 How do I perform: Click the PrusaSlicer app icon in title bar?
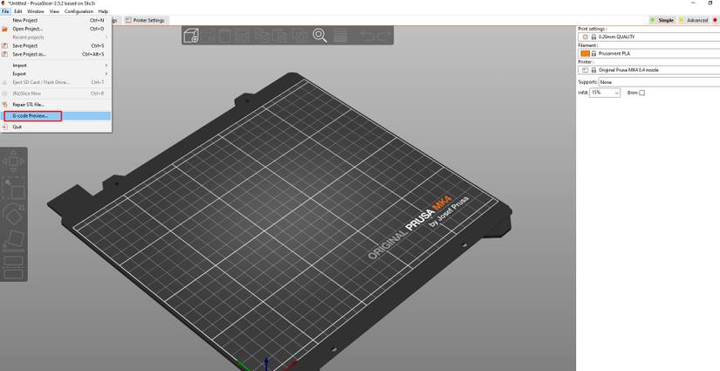pyautogui.click(x=3, y=3)
